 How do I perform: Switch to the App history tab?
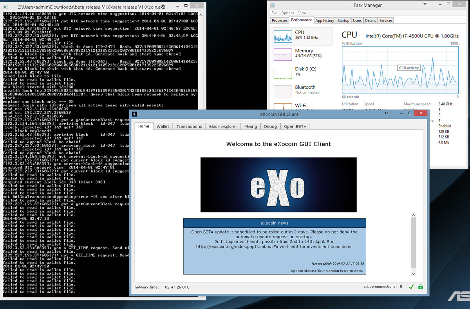coord(325,21)
